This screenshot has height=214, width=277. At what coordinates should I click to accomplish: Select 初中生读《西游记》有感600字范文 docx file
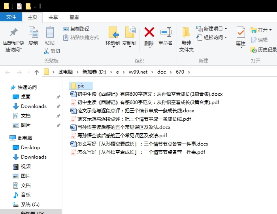pos(147,94)
